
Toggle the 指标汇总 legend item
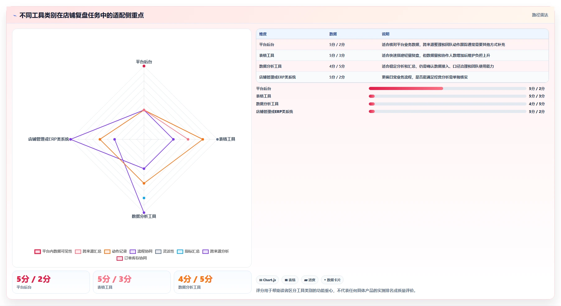click(x=188, y=251)
